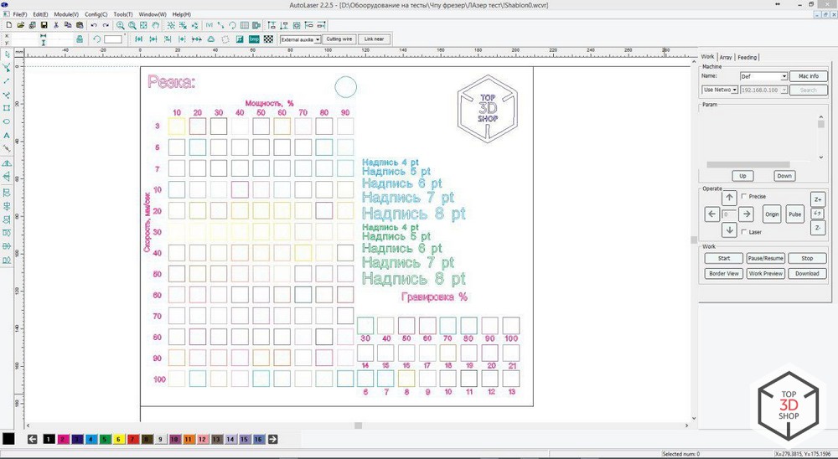
Task: Switch to the Array tab
Action: 726,57
